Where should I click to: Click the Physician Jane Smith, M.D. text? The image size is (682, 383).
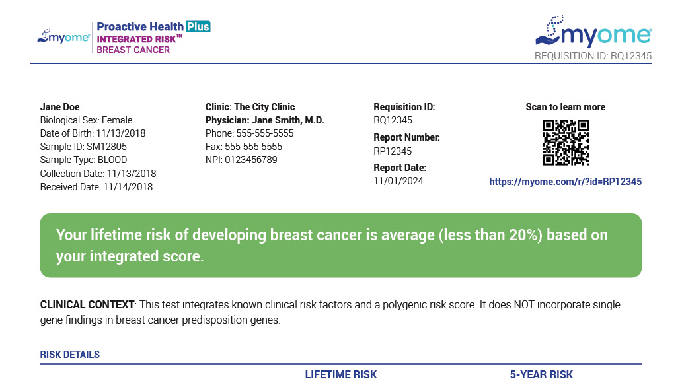point(264,120)
